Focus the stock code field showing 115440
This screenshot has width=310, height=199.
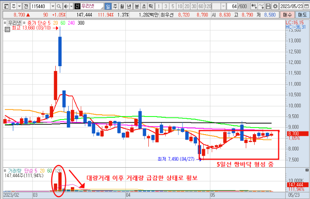(x=40, y=7)
